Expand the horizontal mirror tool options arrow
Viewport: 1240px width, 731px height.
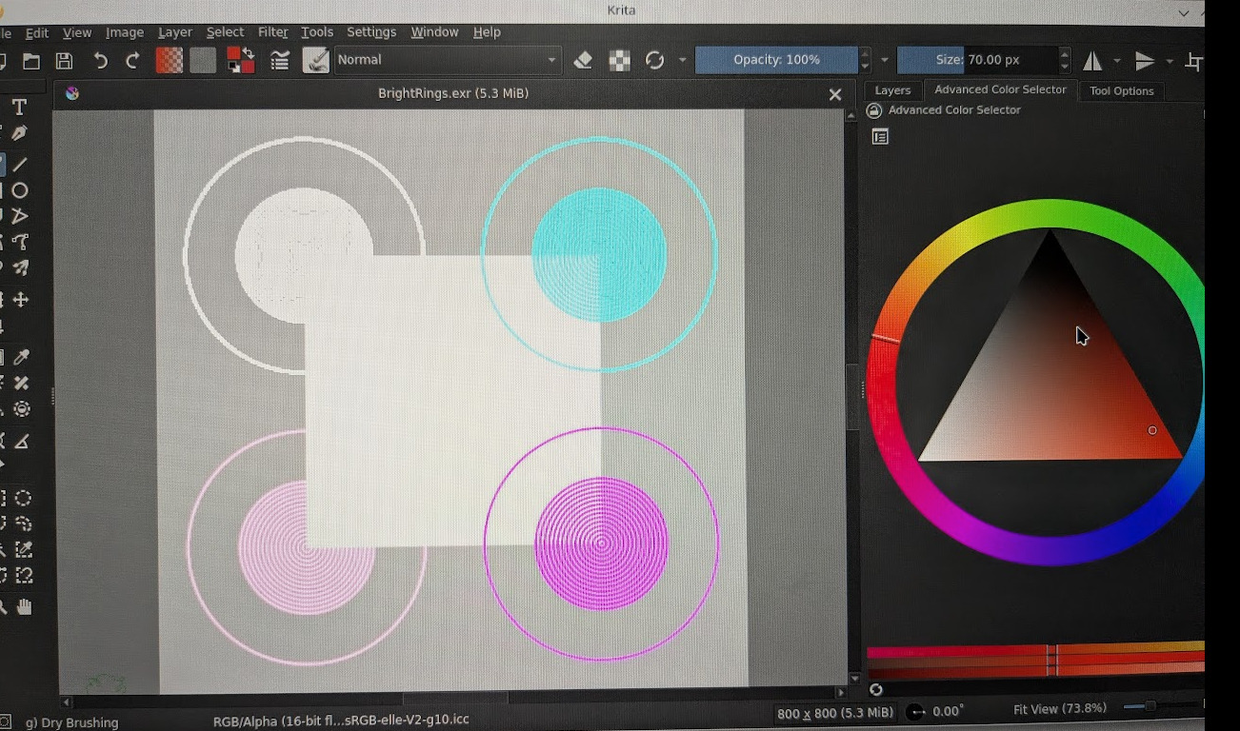[1117, 61]
